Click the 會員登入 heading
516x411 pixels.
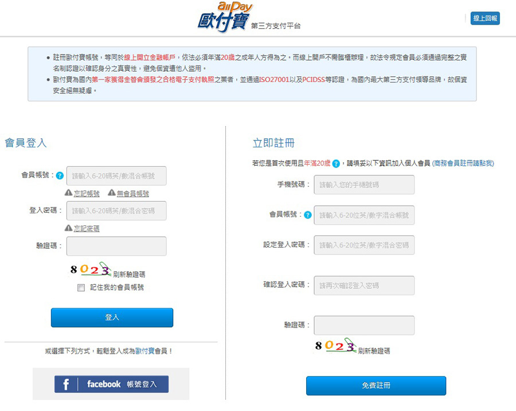coord(26,143)
